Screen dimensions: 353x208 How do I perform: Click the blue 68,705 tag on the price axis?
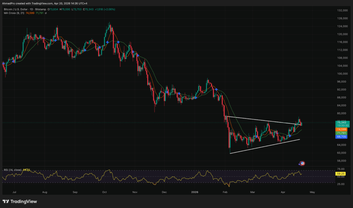point(341,137)
